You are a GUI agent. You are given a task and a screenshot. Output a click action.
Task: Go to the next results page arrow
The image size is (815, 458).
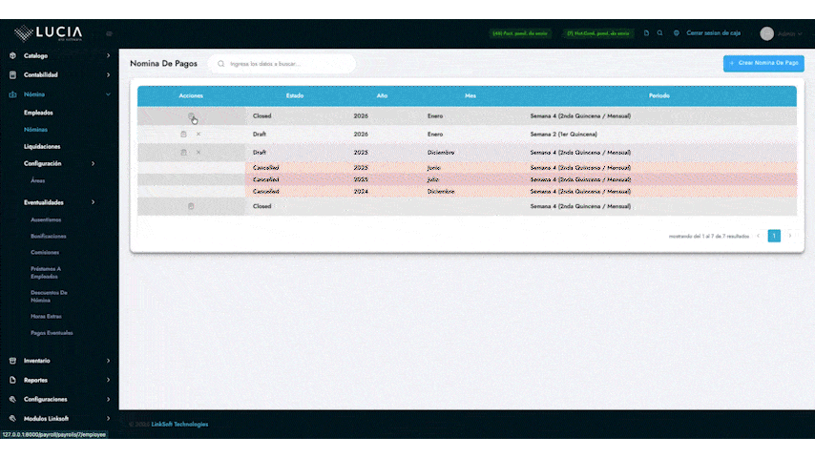click(789, 236)
